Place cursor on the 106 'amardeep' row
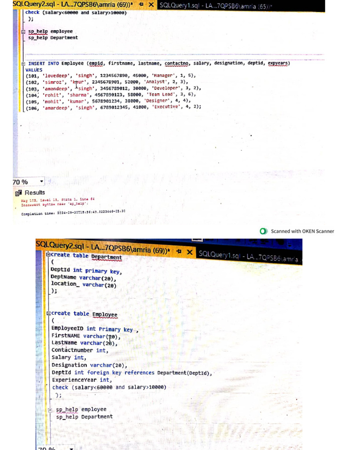338x450 pixels. coord(113,107)
